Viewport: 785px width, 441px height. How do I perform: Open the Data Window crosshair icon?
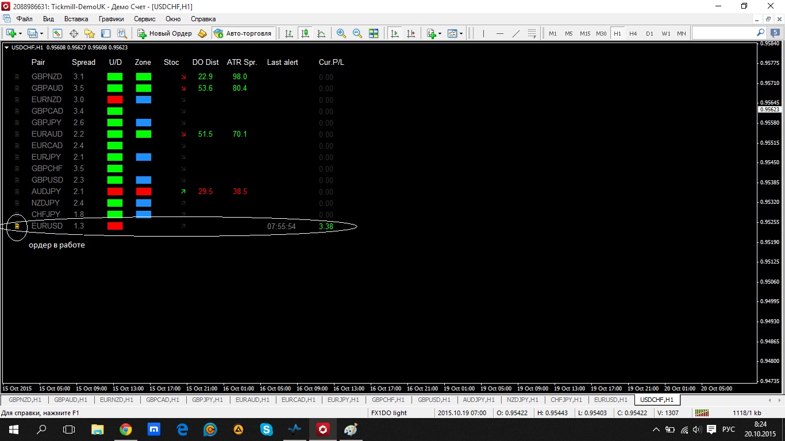pyautogui.click(x=74, y=33)
